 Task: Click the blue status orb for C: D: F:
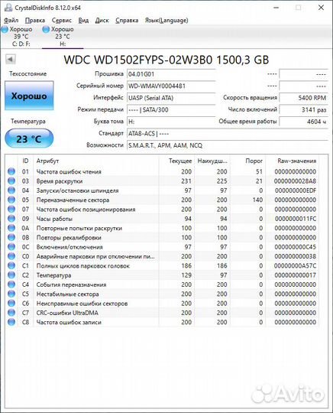[x=5, y=30]
